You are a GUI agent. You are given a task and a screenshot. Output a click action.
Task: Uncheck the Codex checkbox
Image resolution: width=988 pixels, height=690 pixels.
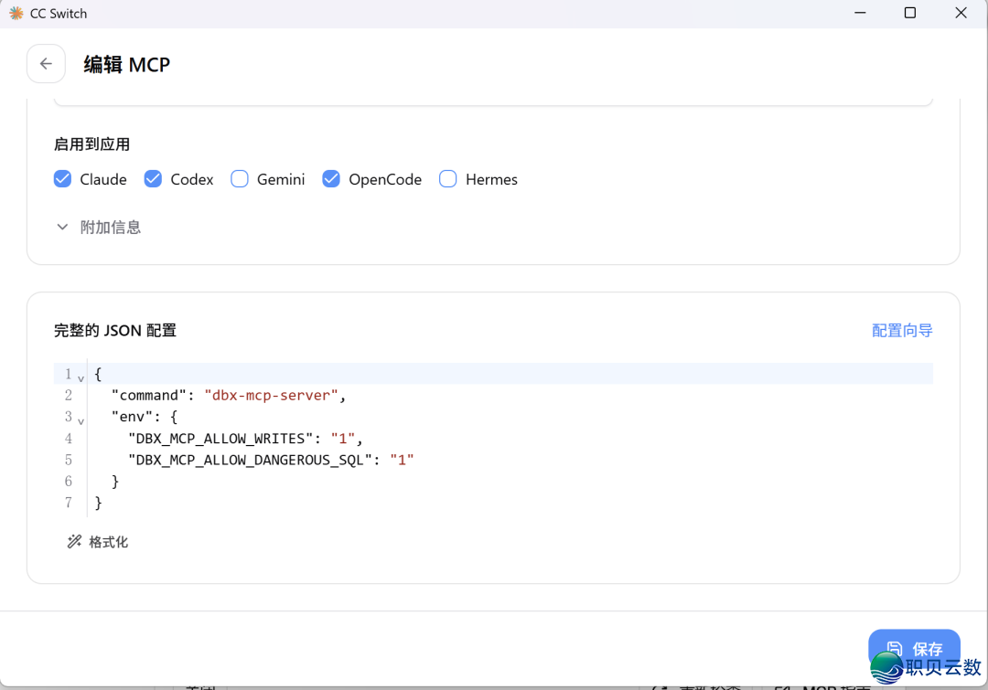[153, 179]
